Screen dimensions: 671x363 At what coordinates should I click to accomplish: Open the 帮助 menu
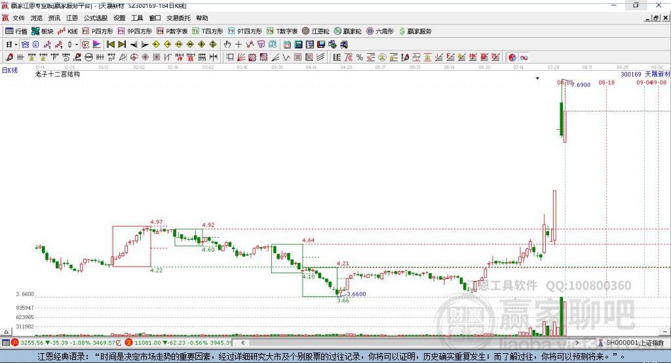tap(202, 18)
